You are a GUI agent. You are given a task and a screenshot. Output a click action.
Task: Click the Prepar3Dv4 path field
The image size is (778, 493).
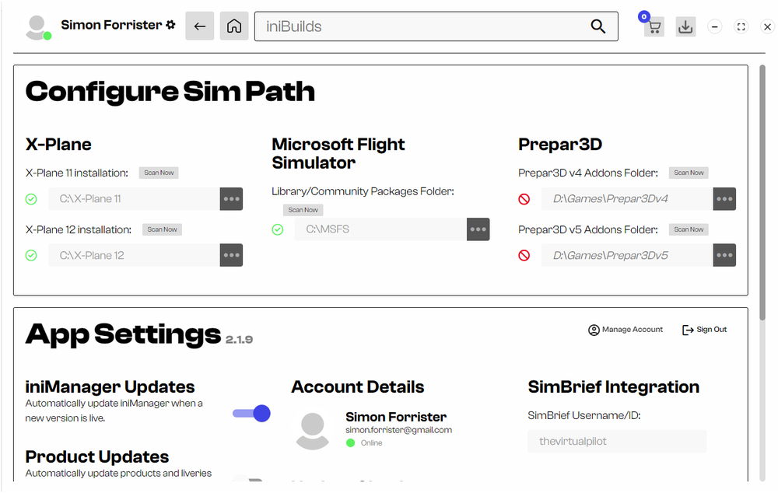(x=626, y=199)
